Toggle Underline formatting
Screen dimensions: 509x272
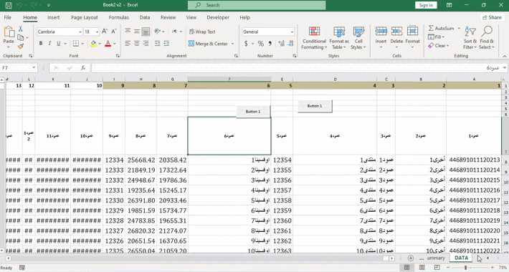pyautogui.click(x=59, y=44)
